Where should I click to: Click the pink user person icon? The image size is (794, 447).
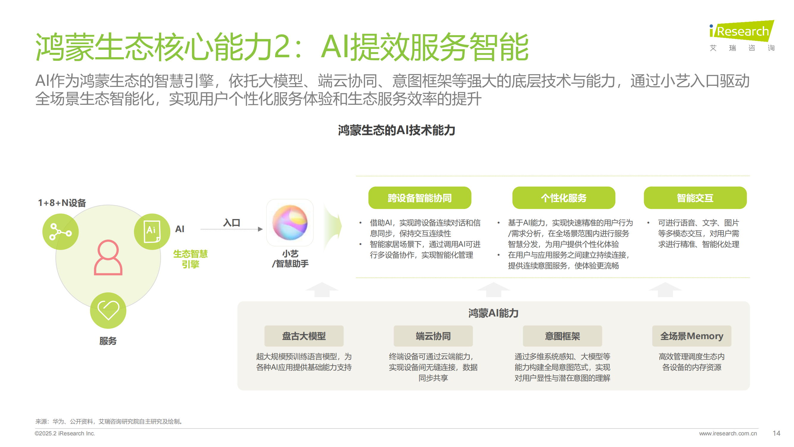click(108, 257)
